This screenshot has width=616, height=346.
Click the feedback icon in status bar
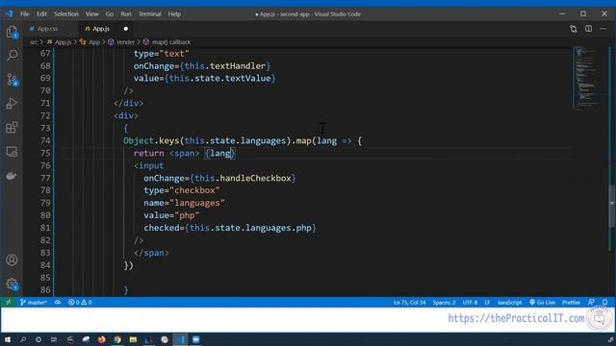point(591,302)
